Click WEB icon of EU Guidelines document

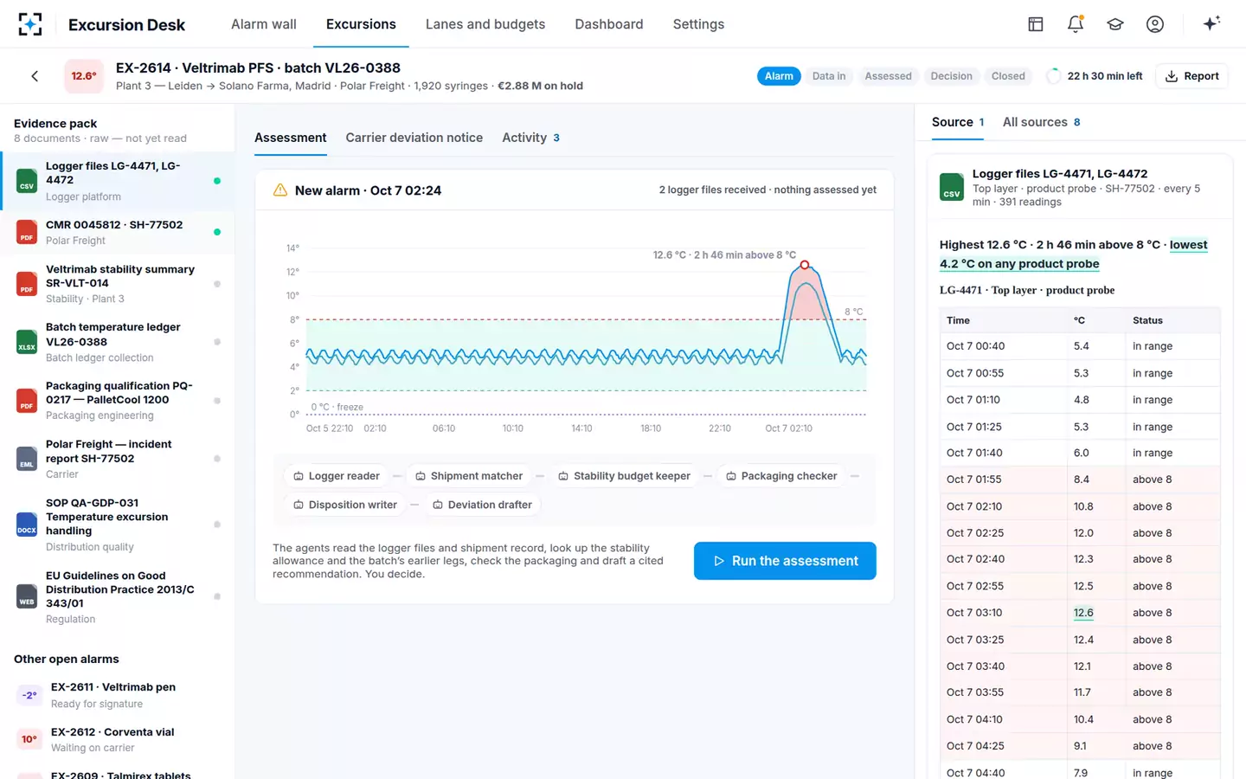[x=27, y=596]
